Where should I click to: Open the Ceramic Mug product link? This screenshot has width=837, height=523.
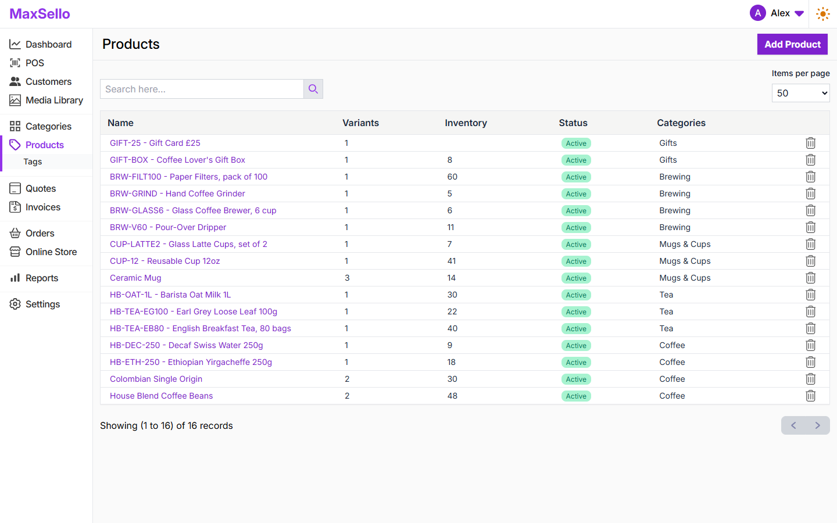(135, 278)
